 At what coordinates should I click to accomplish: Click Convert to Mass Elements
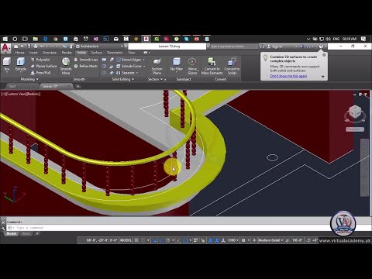[x=212, y=66]
